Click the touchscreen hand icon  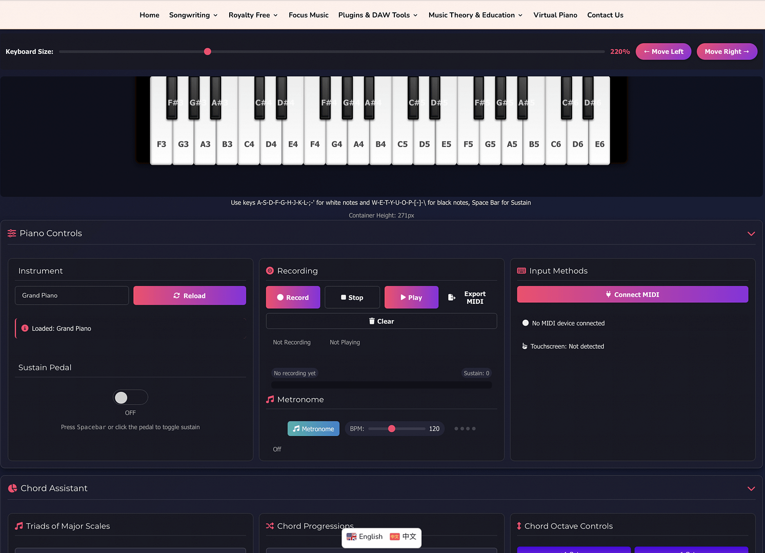click(525, 346)
